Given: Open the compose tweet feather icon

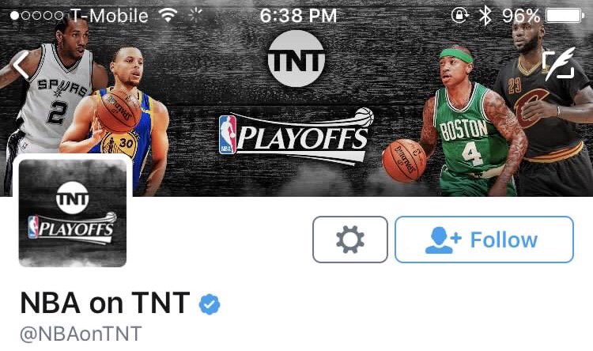Looking at the screenshot, I should click(558, 63).
